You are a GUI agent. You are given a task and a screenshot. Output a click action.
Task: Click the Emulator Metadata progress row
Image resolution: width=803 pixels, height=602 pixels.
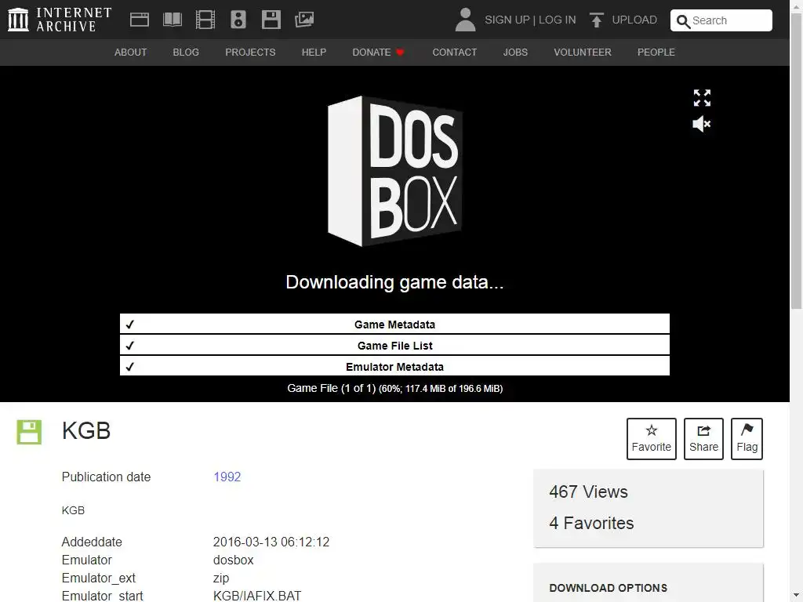tap(395, 367)
